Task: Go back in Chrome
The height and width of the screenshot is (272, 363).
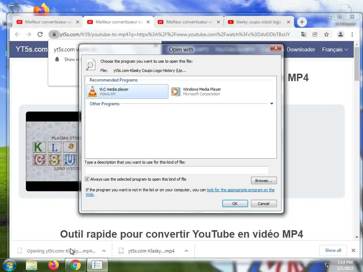Action: (x=17, y=34)
